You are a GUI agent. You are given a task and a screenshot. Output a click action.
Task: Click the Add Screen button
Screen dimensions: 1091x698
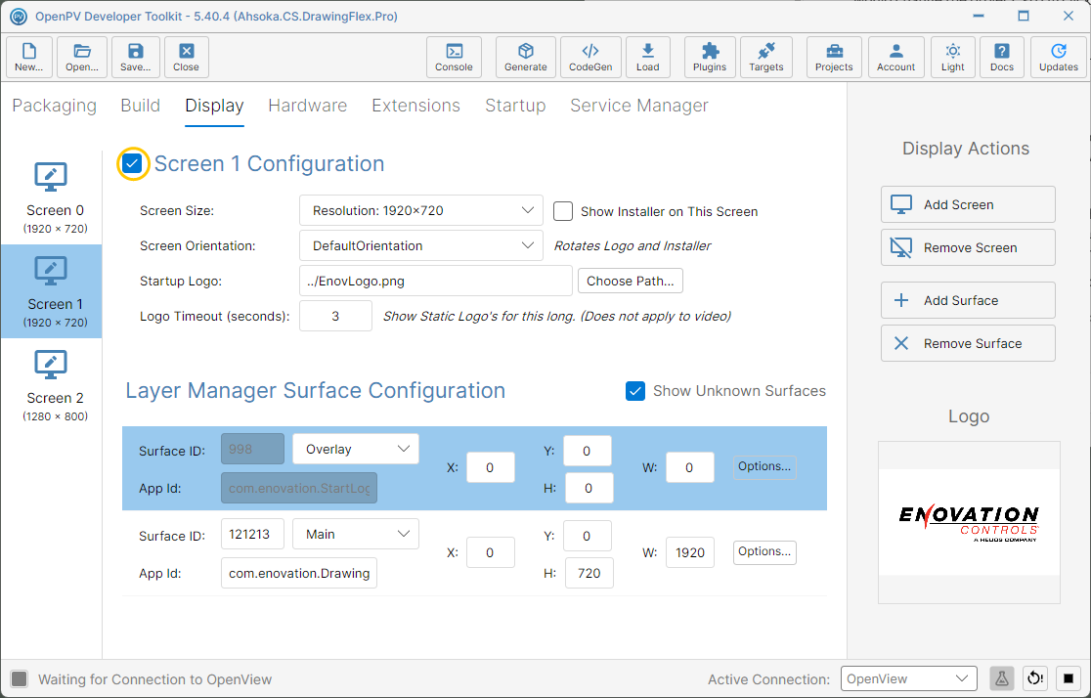click(x=968, y=204)
